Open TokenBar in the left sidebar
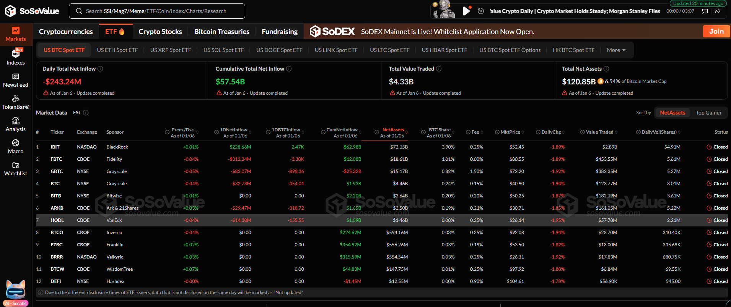 click(16, 102)
